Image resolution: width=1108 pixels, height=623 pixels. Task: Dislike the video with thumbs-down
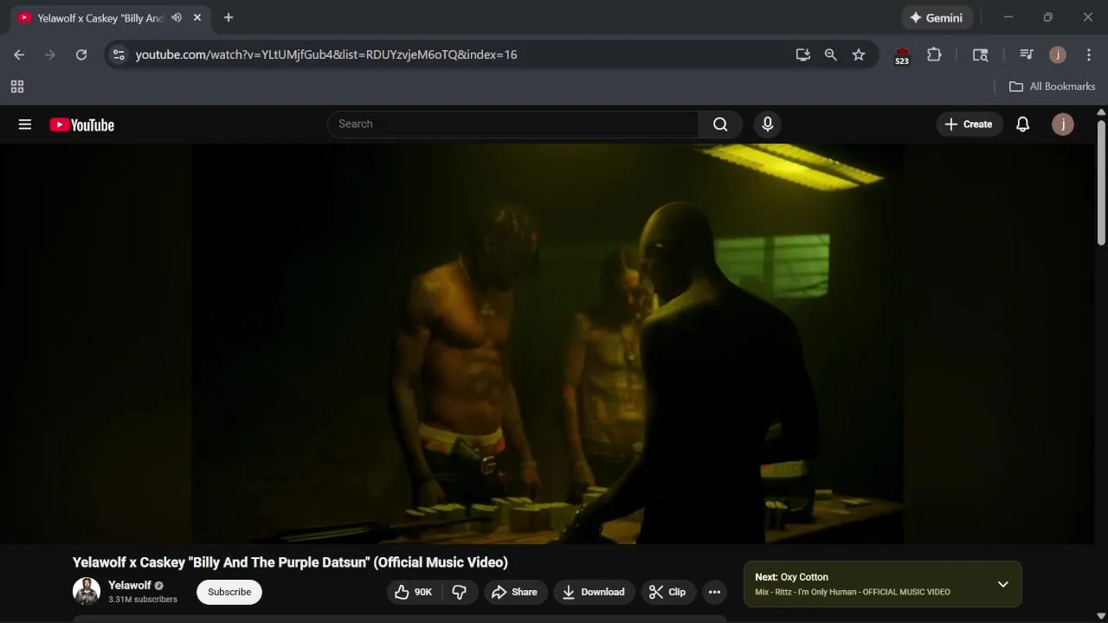(460, 592)
